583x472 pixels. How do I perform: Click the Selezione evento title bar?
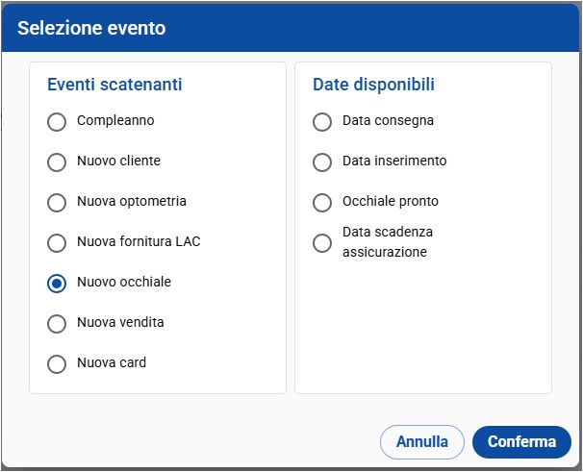(91, 29)
